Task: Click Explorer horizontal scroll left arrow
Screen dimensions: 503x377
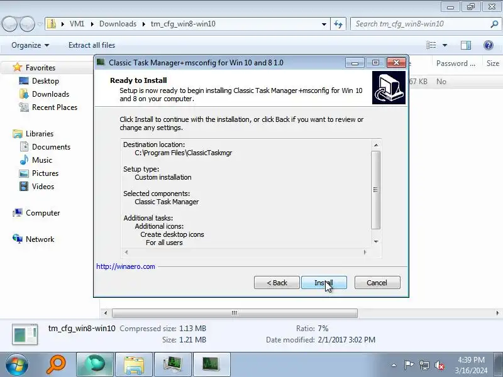Action: point(106,313)
